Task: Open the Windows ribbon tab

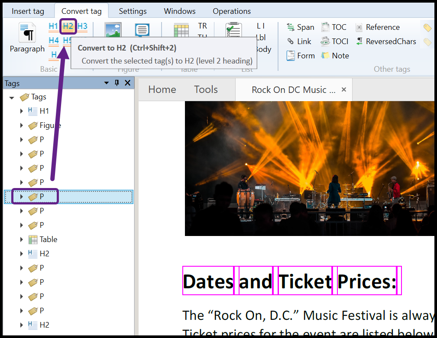Action: (180, 11)
